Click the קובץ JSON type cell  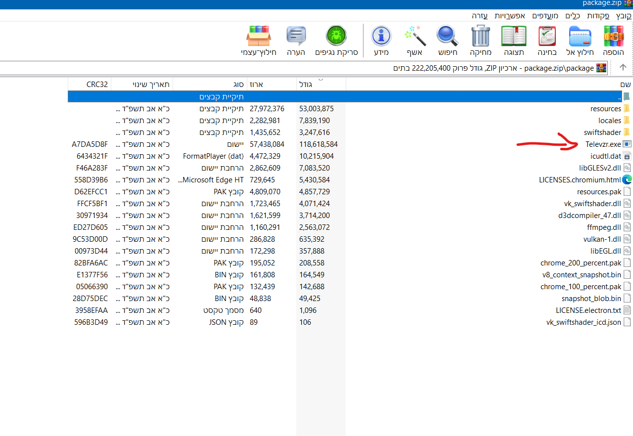coord(226,322)
